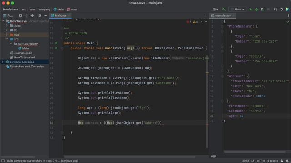
Task: Open Main.java editor tab options
Action: point(206,16)
